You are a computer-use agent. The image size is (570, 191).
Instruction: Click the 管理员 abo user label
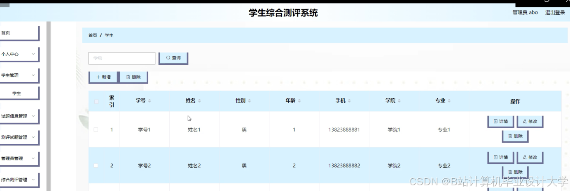coord(525,13)
